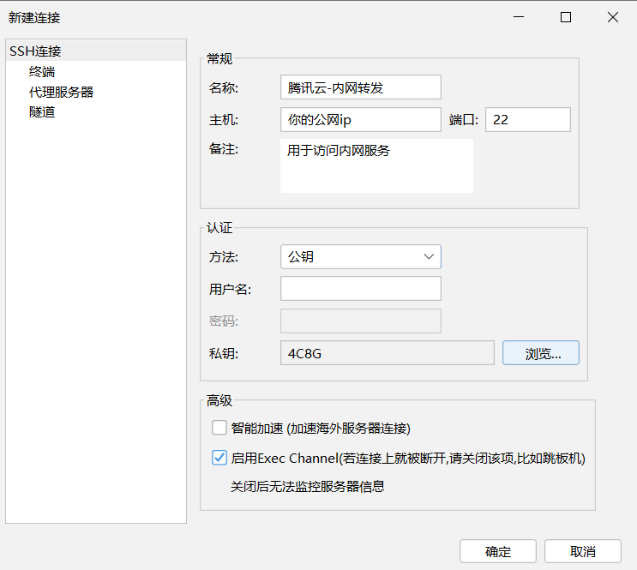This screenshot has height=570, width=637.
Task: Click the 端口 field showing 22
Action: point(527,119)
